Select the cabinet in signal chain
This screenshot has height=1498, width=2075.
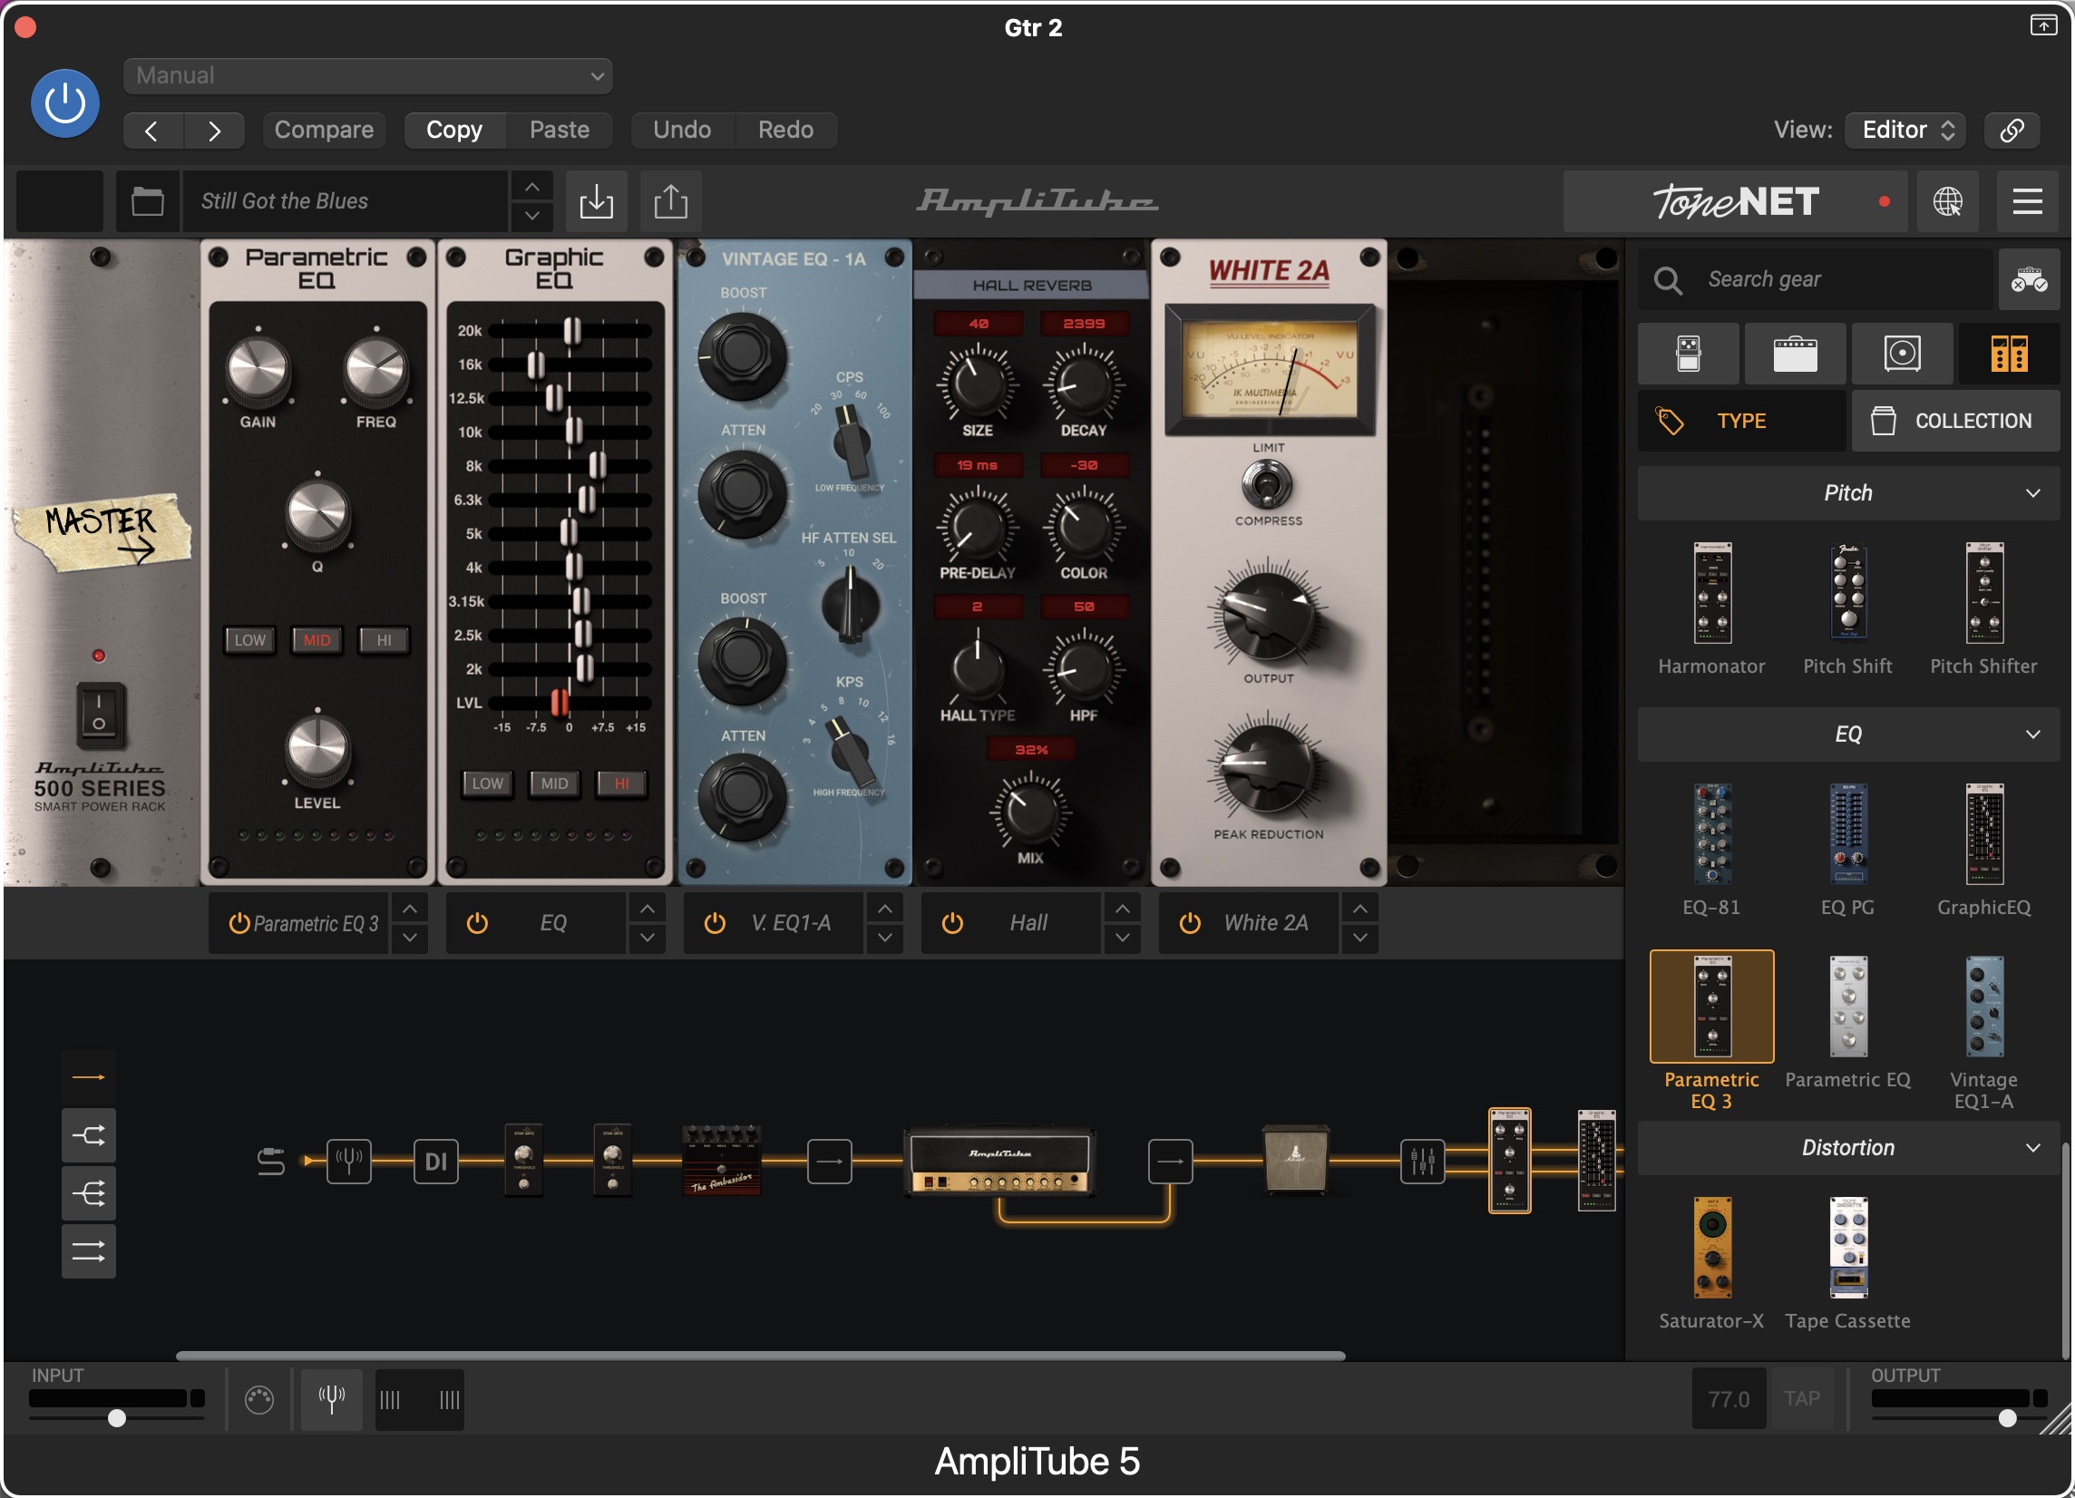point(1295,1160)
